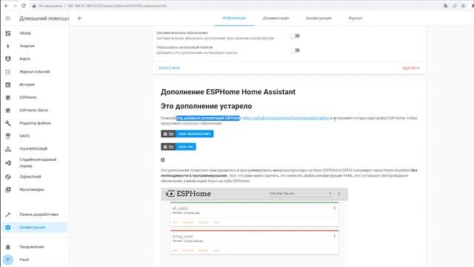
Task: Open the Studio Code Server icon in sidebar
Action: click(8, 163)
